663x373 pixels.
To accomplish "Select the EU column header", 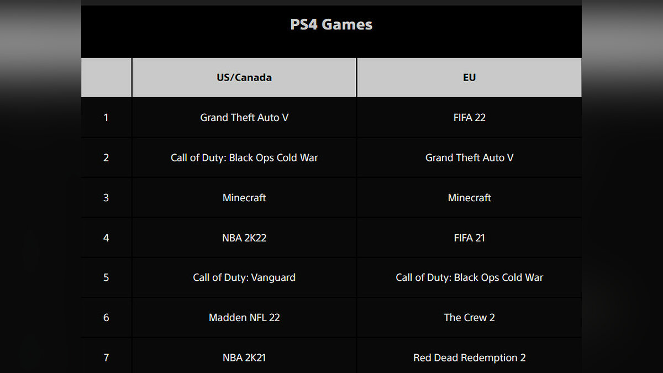I will coord(469,77).
